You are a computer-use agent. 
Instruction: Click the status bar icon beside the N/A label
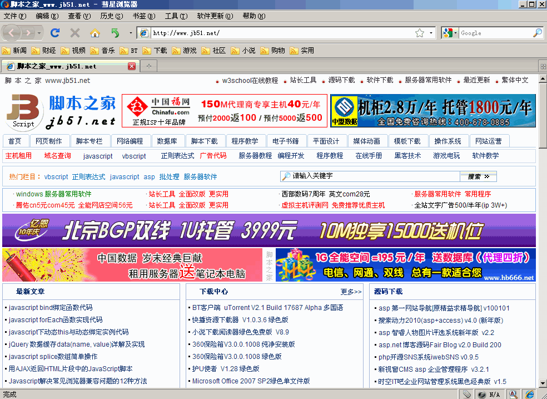pyautogui.click(x=482, y=395)
